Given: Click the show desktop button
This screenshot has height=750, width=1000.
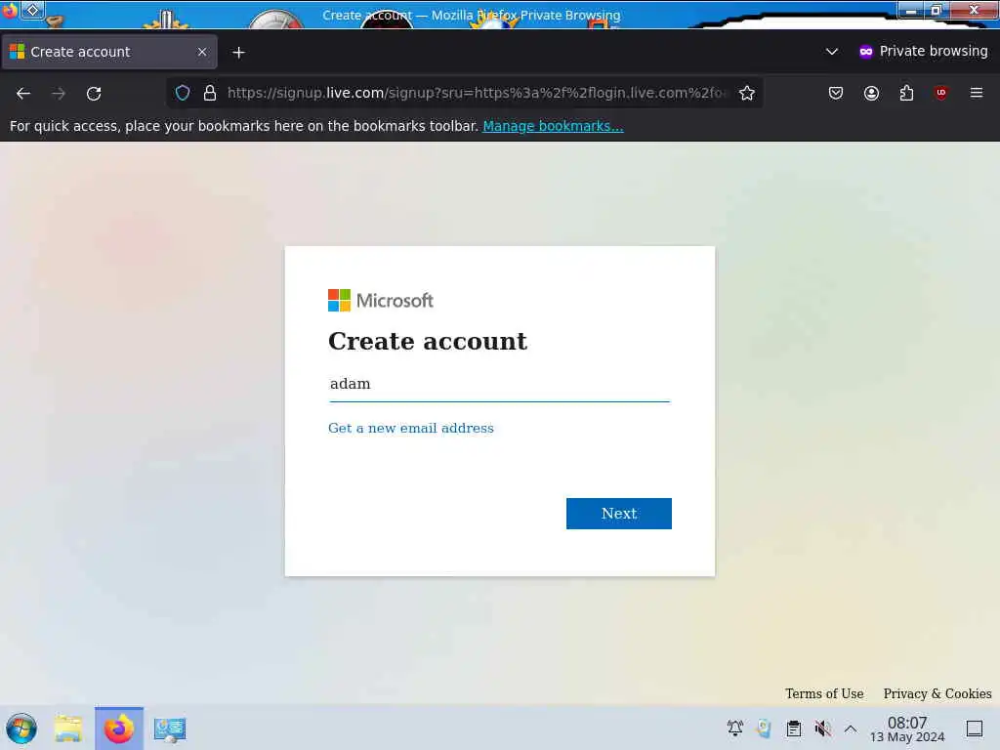Looking at the screenshot, I should [x=975, y=729].
